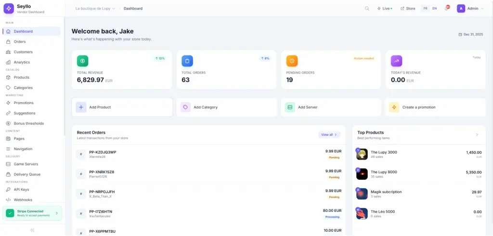Click the View all button in Recent Orders

tap(329, 135)
